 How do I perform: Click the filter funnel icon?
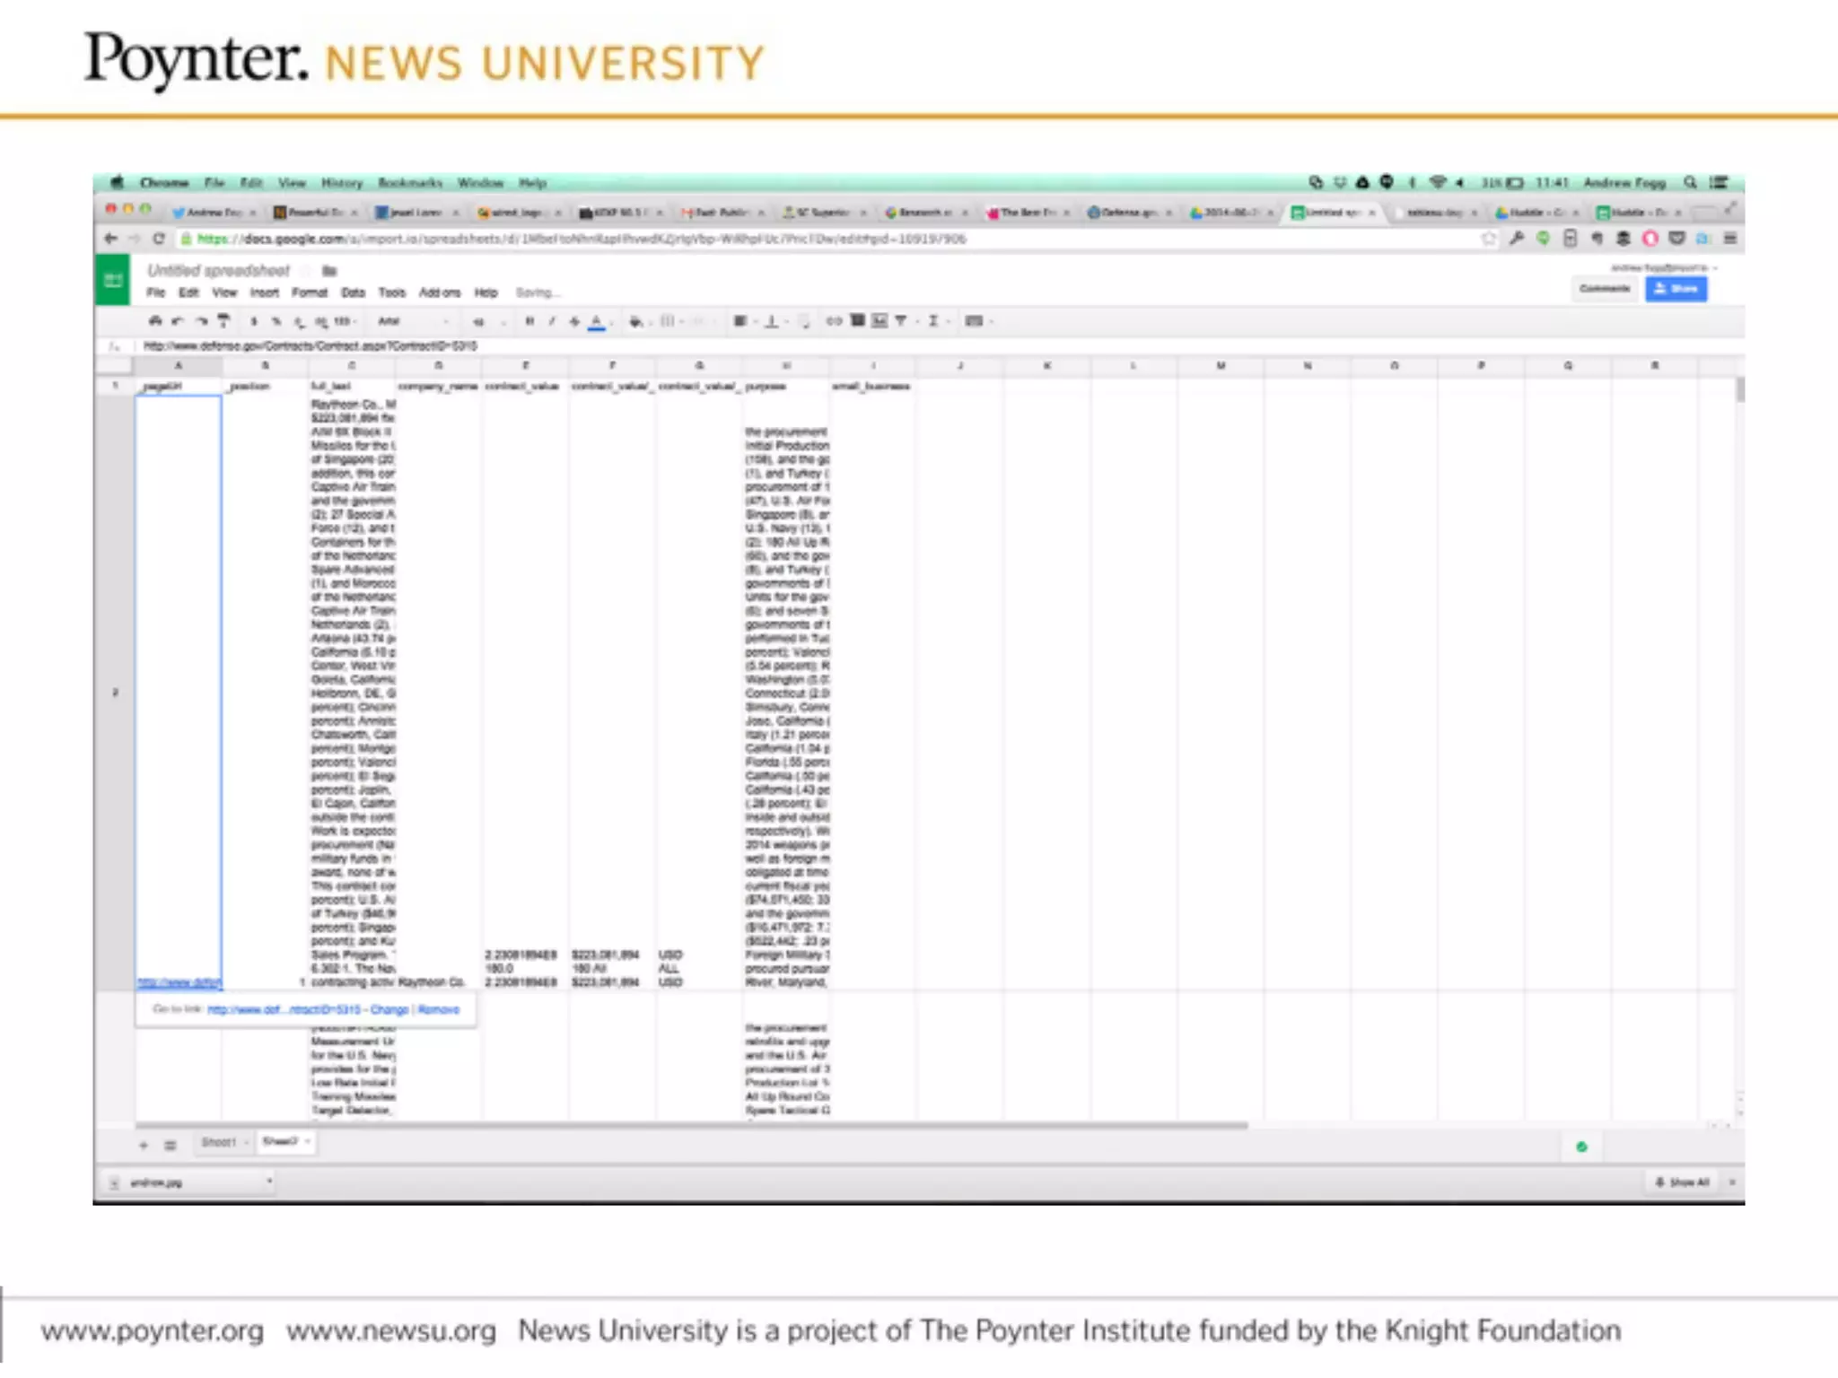[900, 321]
